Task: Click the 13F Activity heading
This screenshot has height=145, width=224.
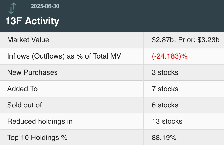Action: (32, 21)
